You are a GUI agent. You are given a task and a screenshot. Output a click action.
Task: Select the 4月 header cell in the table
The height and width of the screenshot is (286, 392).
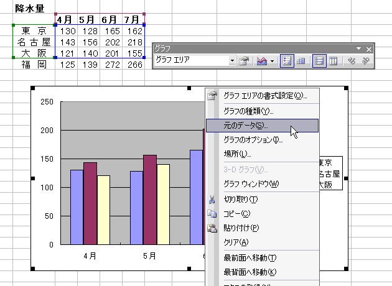66,19
